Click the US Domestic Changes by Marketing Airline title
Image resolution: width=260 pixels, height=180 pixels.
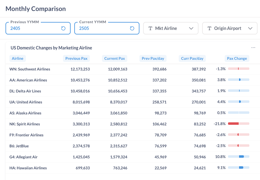click(51, 48)
